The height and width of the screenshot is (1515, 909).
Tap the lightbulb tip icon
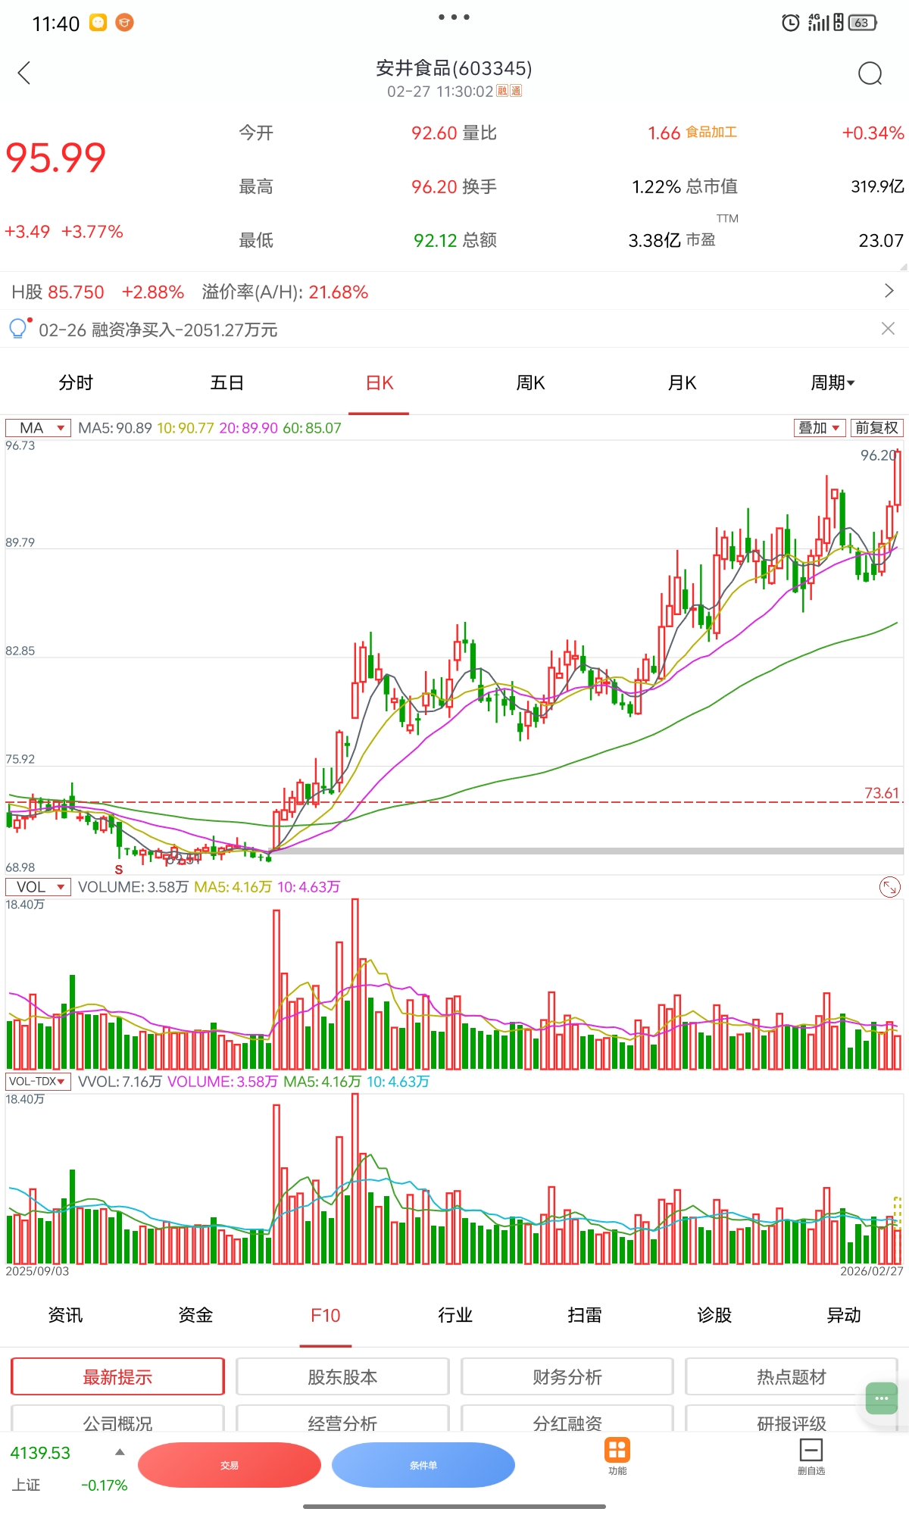(17, 329)
